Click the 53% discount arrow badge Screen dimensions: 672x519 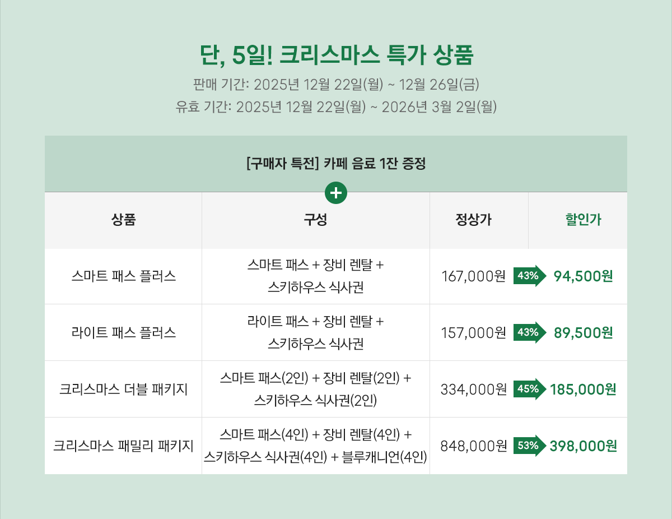pos(529,446)
